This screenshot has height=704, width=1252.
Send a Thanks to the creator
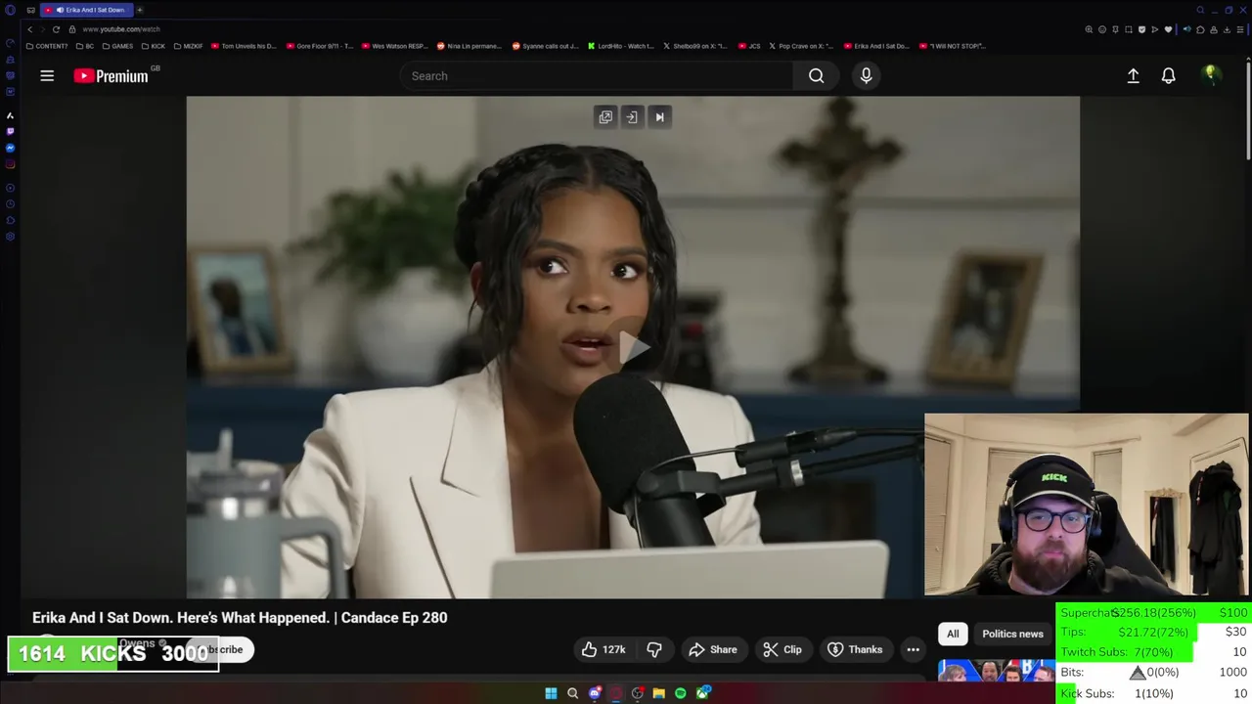click(x=854, y=649)
